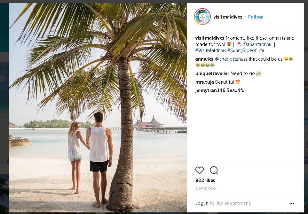
Task: Click the visitmaldives username in caption
Action: point(210,38)
